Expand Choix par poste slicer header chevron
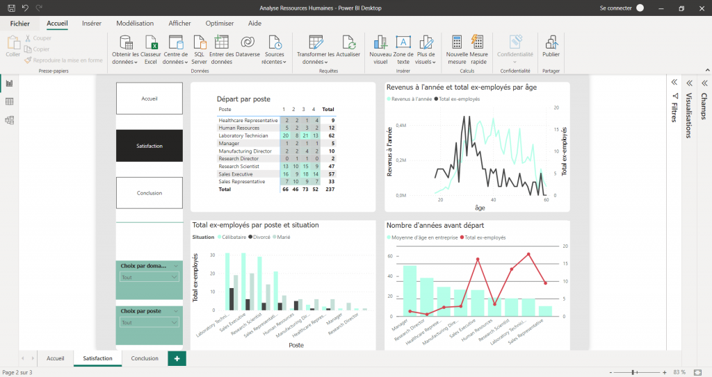This screenshot has width=712, height=377. [176, 311]
